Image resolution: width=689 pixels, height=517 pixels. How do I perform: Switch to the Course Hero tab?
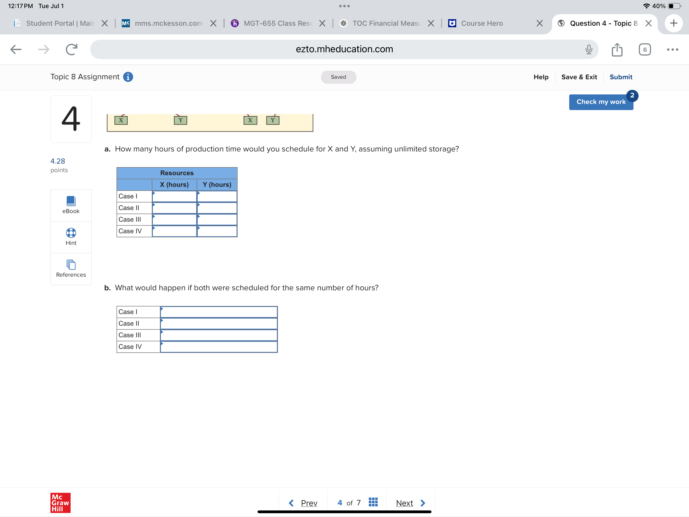(481, 23)
